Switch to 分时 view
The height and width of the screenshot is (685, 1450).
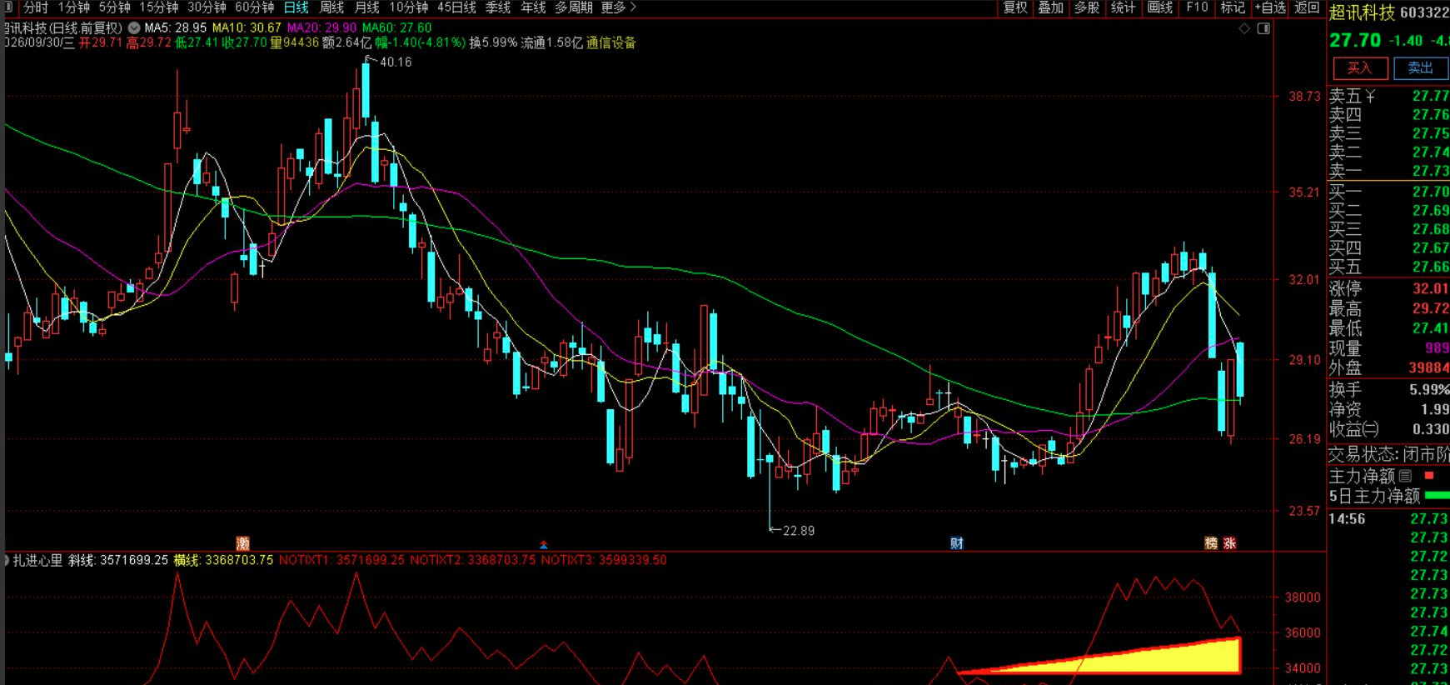(36, 7)
